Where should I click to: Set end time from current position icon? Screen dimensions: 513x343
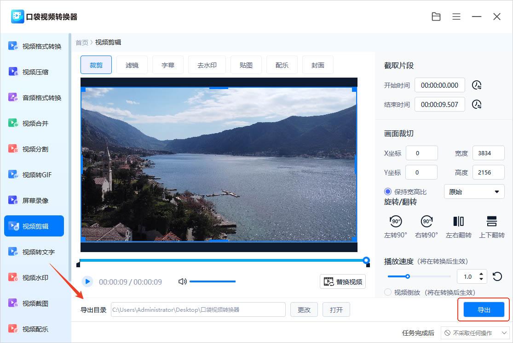pos(477,105)
